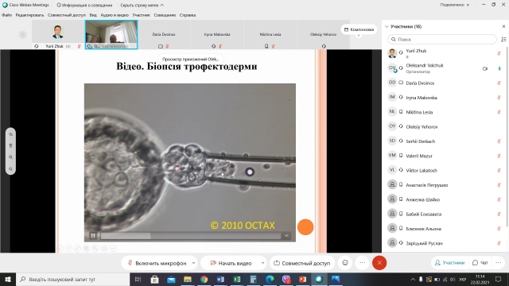
Task: Zoom in shared content tool
Action: (10, 157)
